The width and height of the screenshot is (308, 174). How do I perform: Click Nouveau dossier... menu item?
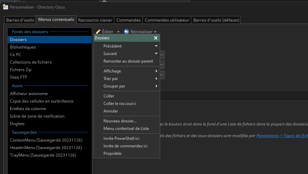click(127, 121)
